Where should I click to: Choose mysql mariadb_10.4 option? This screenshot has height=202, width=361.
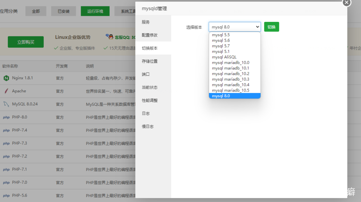click(234, 85)
